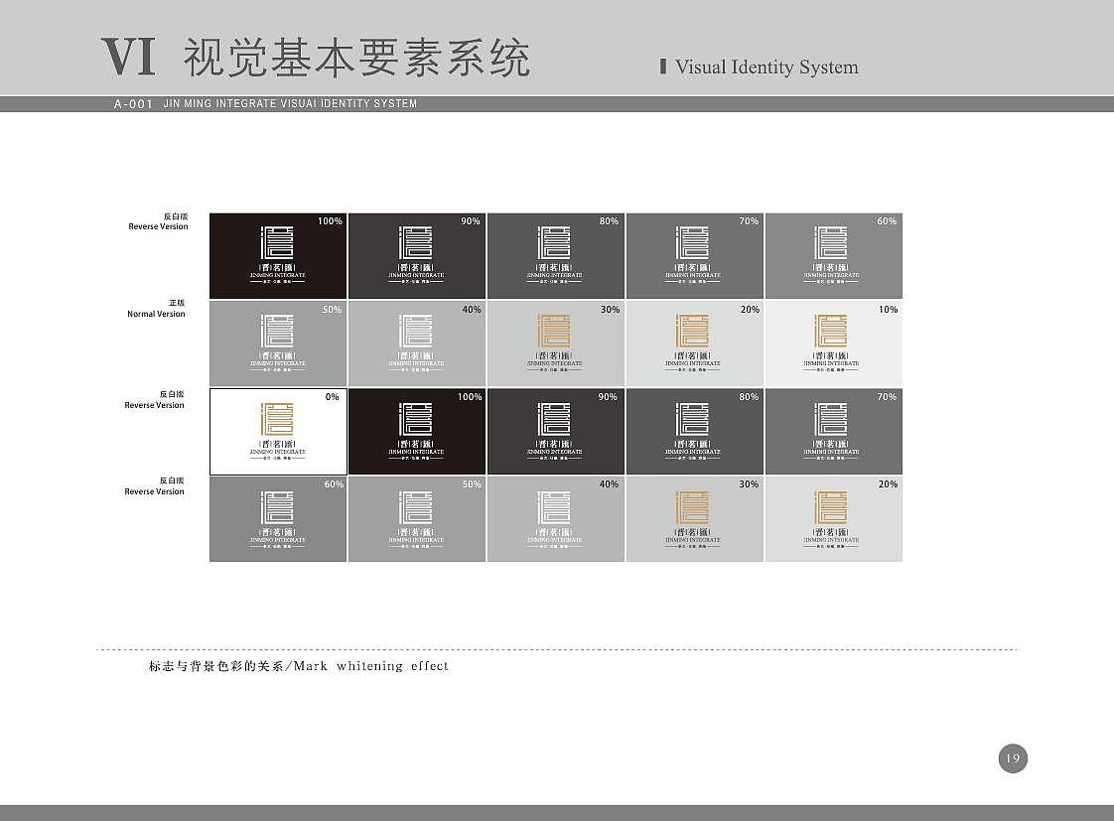Choose the 80% swatch in the row starting with 0%

point(695,431)
